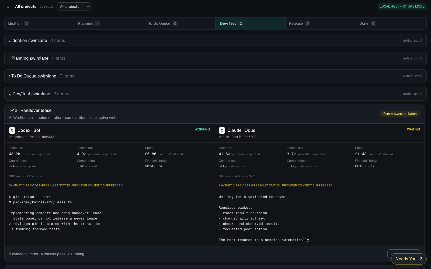This screenshot has height=269, width=431.
Task: Expand the Ideation swimlane
Action: click(x=215, y=41)
